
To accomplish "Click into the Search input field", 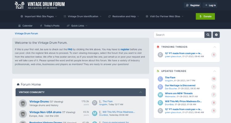I will [179, 35].
